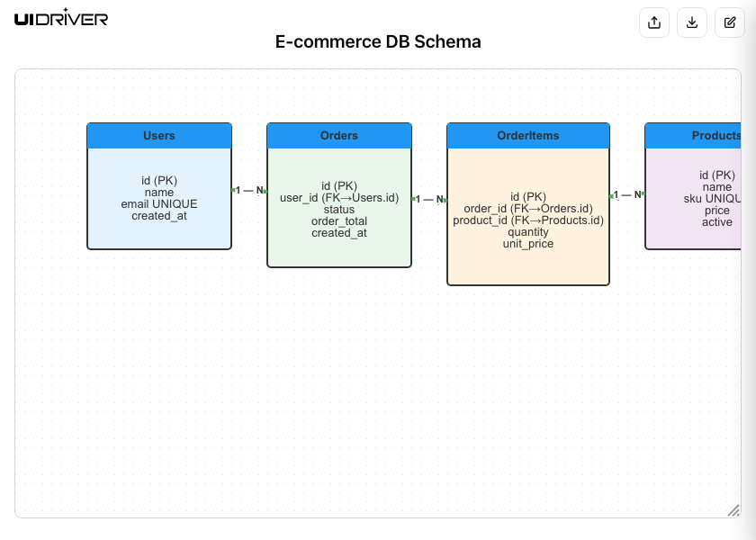Click the green connector point on Users
Viewport: 756px width, 540px height.
pos(233,190)
